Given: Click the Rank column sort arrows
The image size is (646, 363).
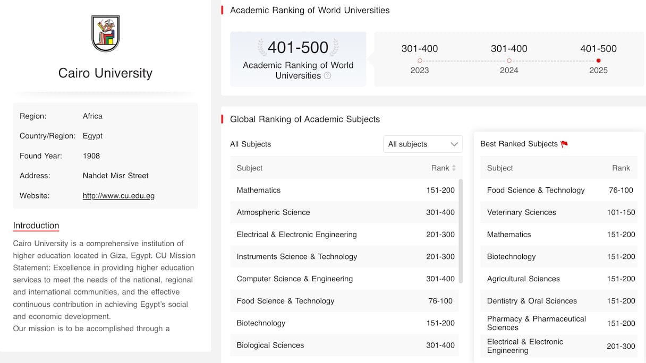Looking at the screenshot, I should pyautogui.click(x=454, y=168).
